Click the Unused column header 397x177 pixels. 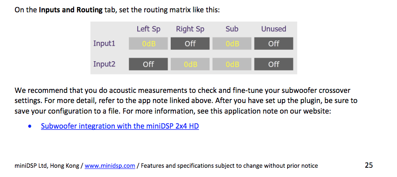coord(273,29)
